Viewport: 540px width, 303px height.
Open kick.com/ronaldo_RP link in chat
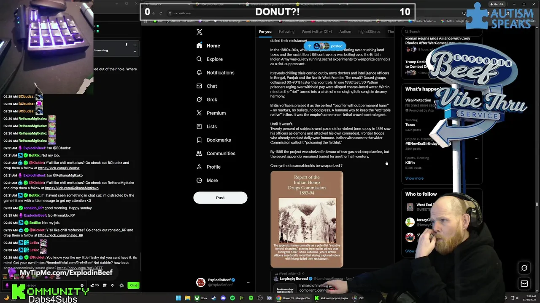click(60, 235)
